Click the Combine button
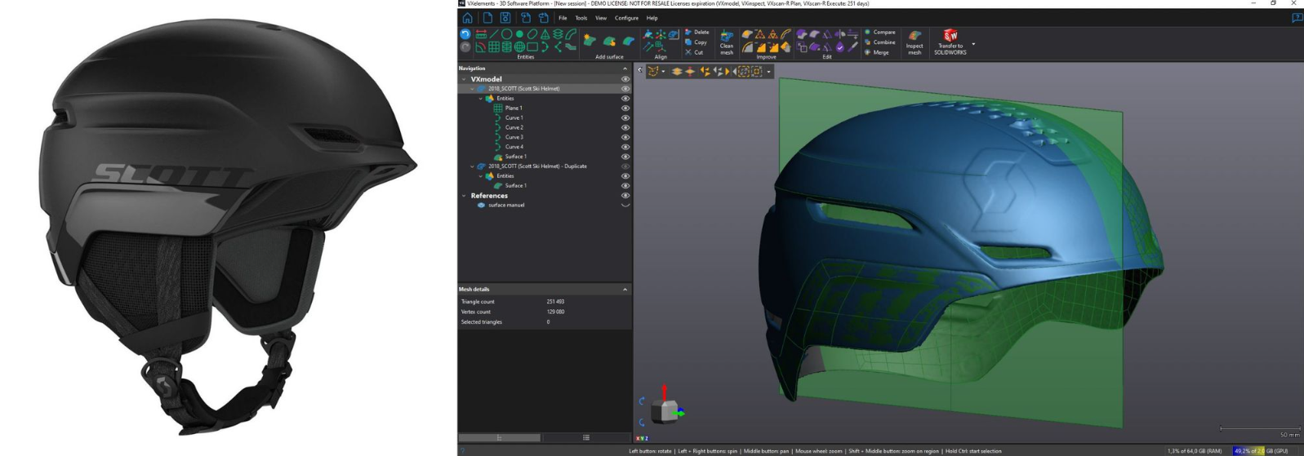The image size is (1304, 456). [x=883, y=42]
